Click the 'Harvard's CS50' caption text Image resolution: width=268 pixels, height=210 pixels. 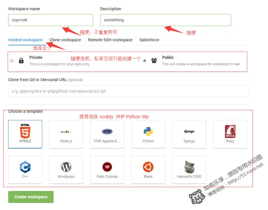point(189,177)
